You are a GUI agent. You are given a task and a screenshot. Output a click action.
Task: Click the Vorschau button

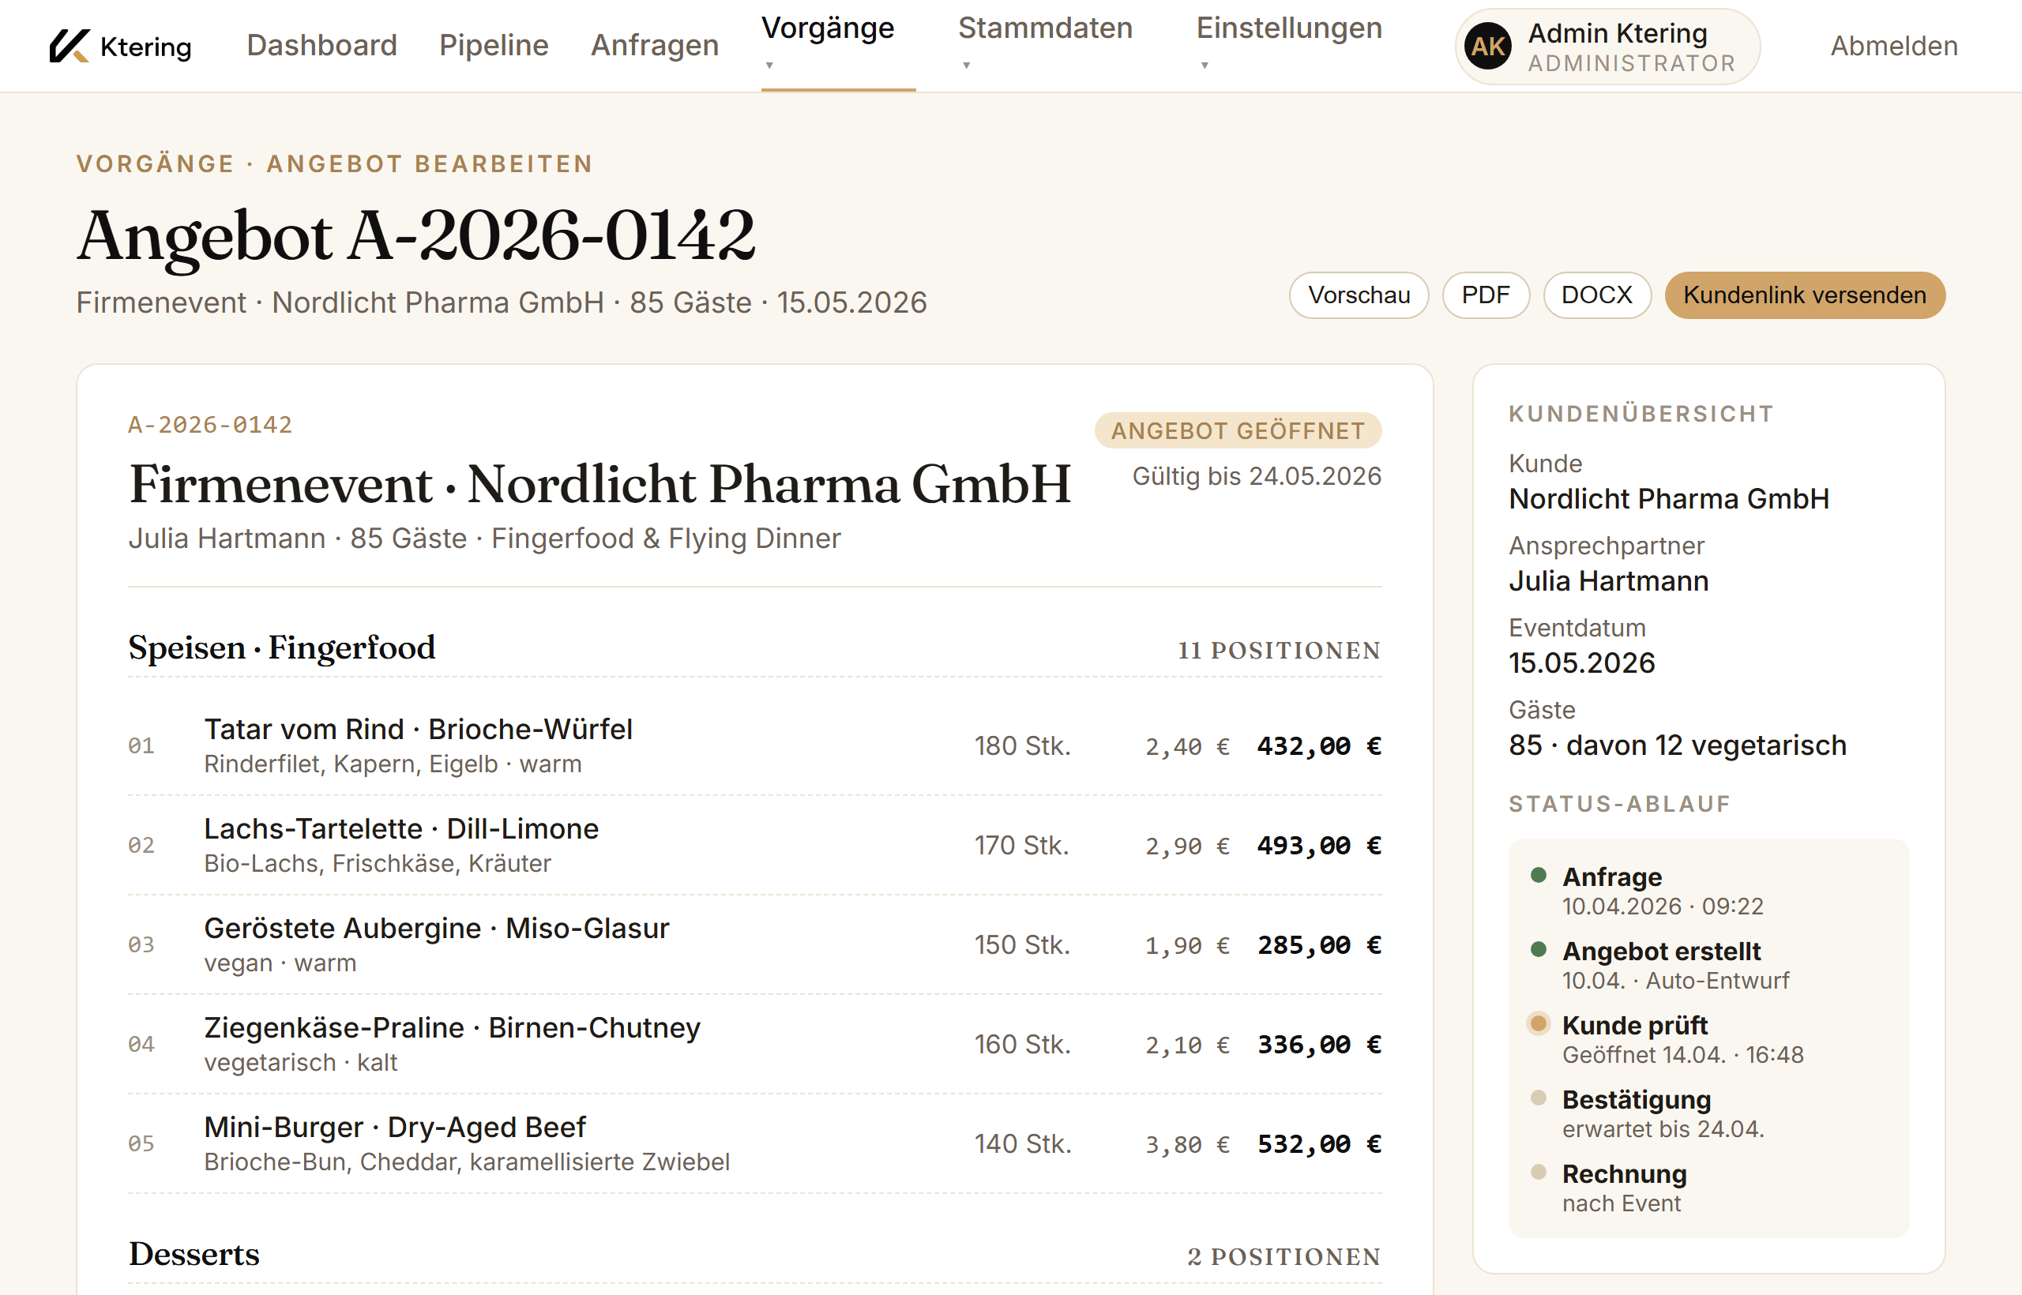[1359, 295]
